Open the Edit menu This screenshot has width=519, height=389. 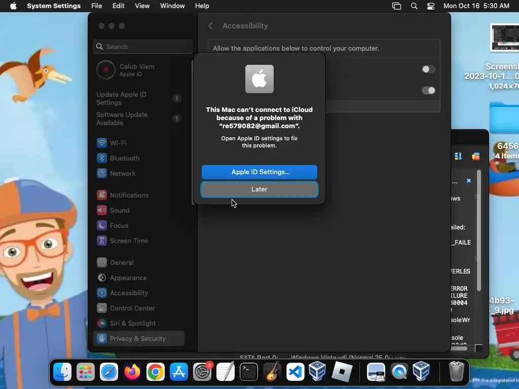(118, 6)
